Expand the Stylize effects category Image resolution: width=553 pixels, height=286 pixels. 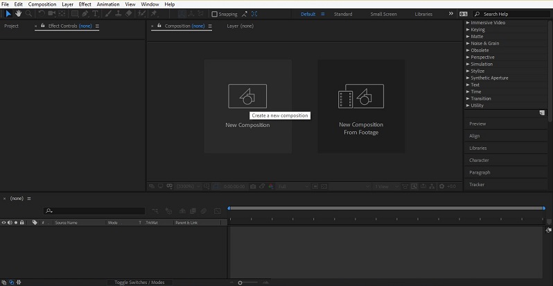[477, 71]
